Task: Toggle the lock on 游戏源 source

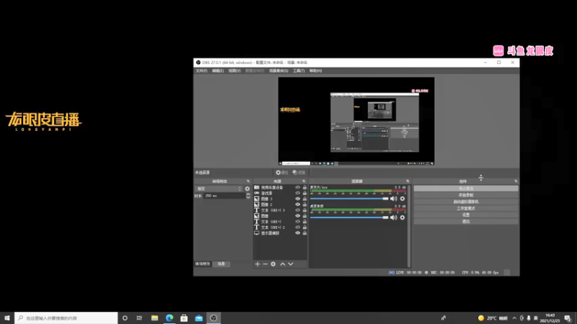Action: (x=304, y=193)
